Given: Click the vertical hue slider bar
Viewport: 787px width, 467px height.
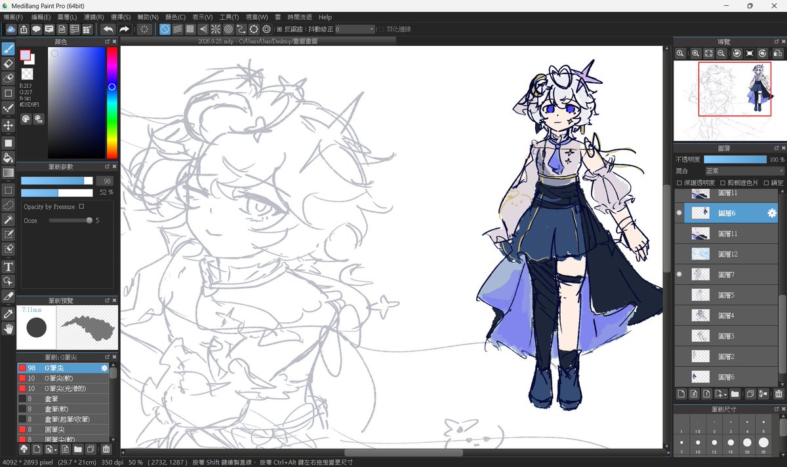Looking at the screenshot, I should [x=112, y=103].
